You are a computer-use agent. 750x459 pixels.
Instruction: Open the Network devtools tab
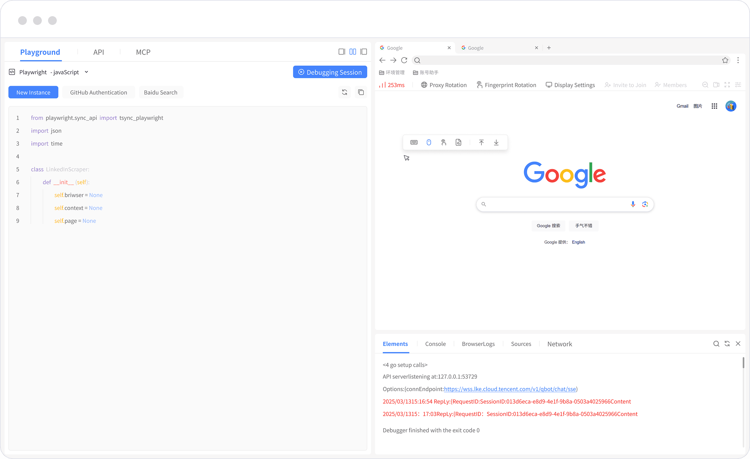pyautogui.click(x=560, y=344)
